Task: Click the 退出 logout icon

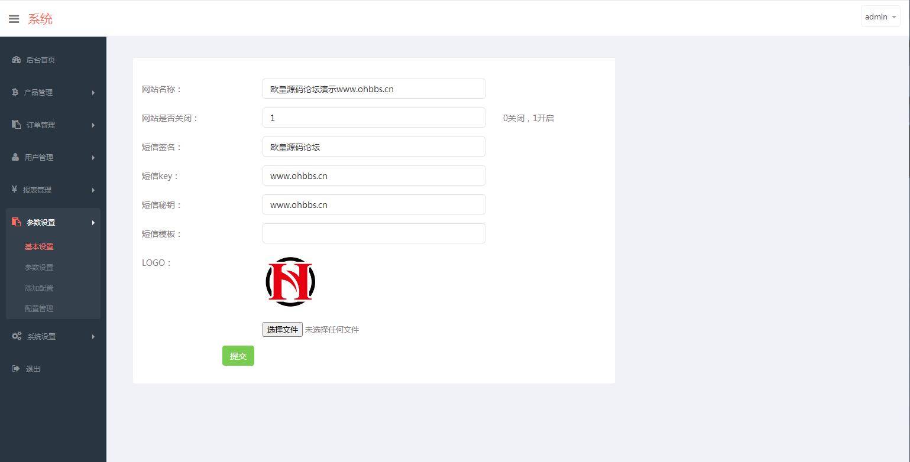Action: [15, 369]
